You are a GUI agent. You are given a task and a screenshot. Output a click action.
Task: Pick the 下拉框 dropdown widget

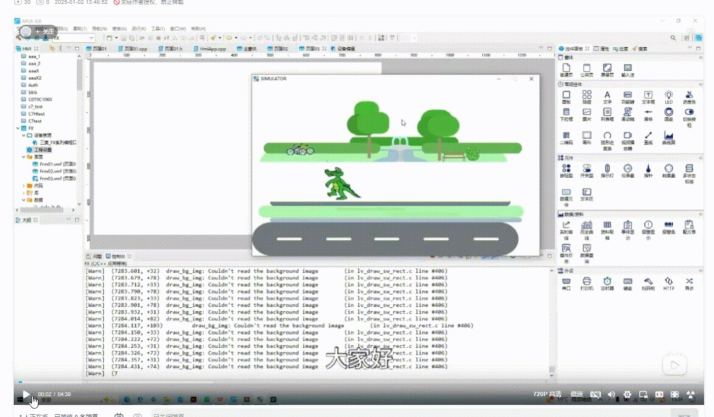click(x=566, y=114)
